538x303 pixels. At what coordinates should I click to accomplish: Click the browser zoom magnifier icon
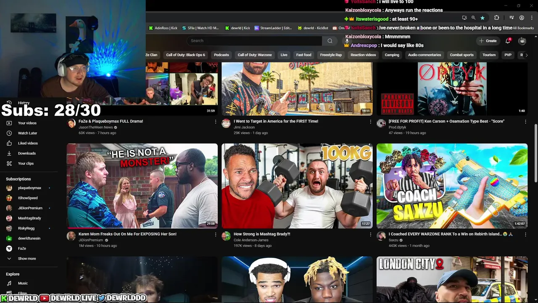tap(473, 18)
